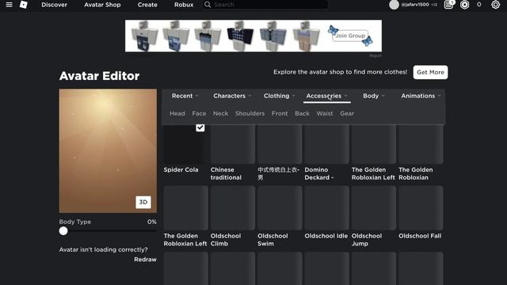The height and width of the screenshot is (285, 507).
Task: Adjust the Body Type slider handle
Action: point(63,230)
